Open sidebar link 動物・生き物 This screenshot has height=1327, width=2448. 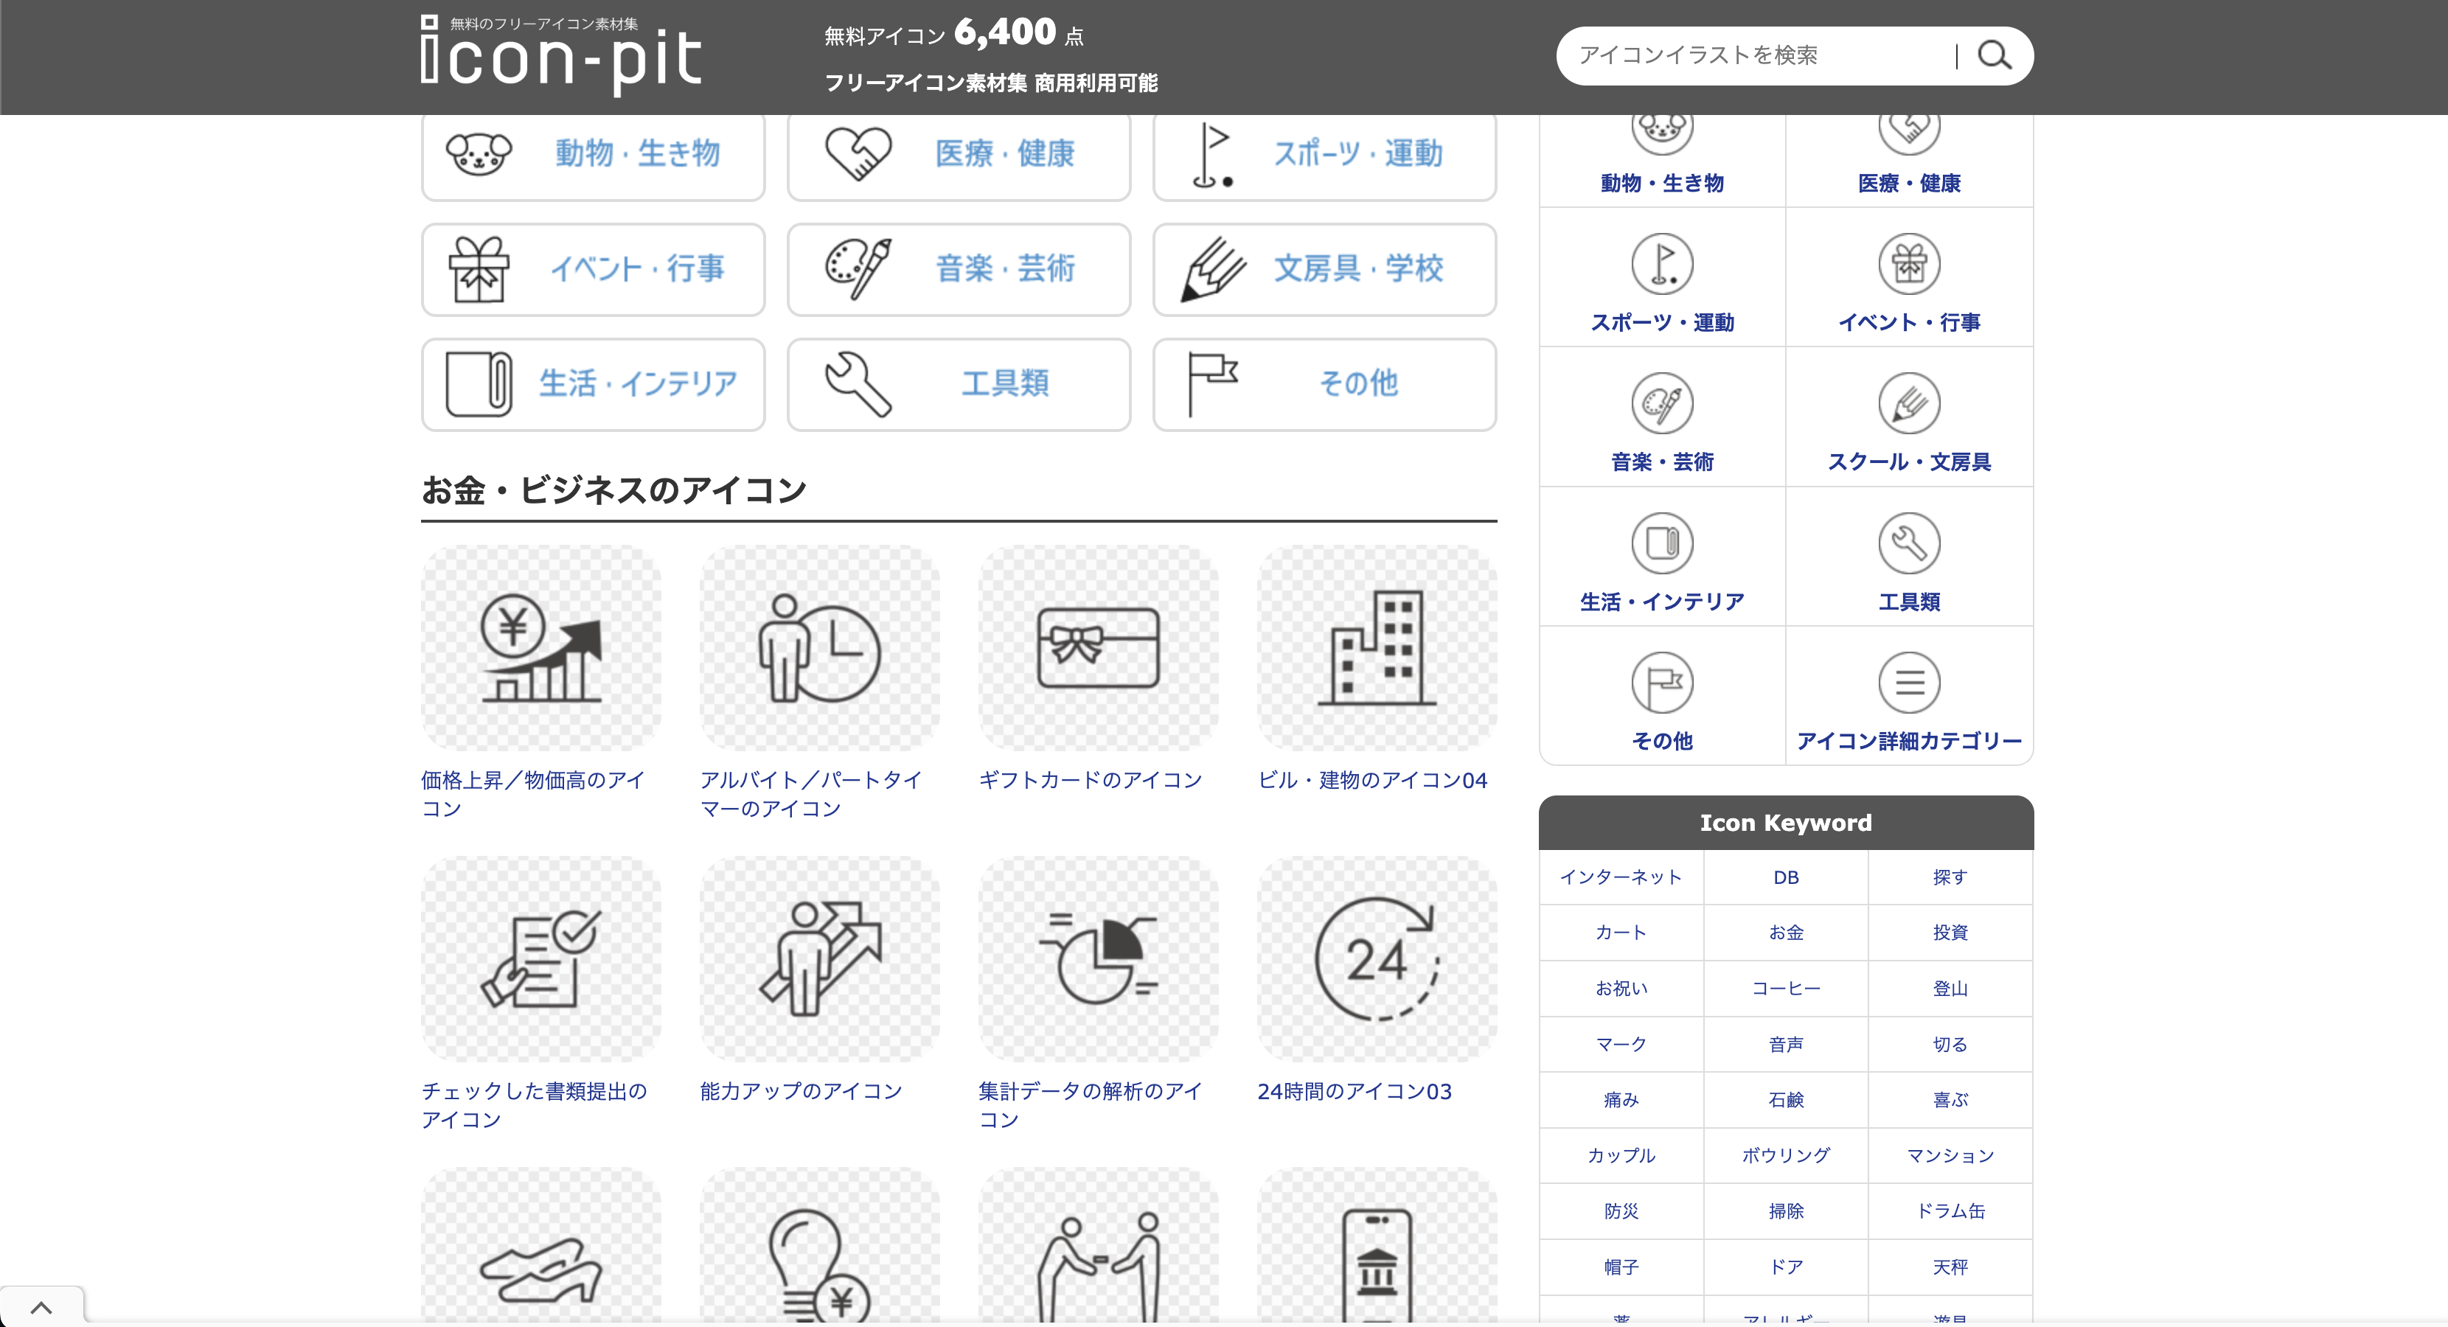1662,182
